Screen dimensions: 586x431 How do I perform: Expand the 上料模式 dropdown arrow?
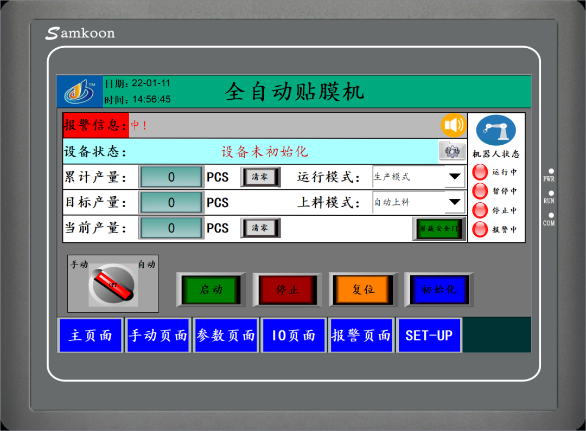pos(454,202)
